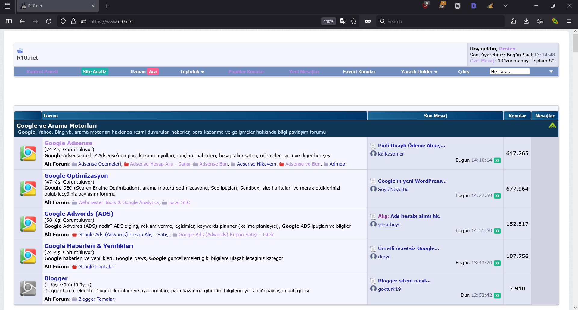This screenshot has width=578, height=310.
Task: Focus the browser Search box
Action: tap(440, 21)
